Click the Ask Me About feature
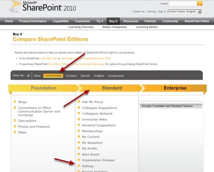Viewport: 214px width, 172px height. 92,102
